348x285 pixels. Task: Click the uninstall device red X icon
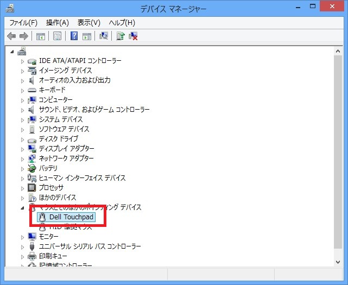[x=133, y=36]
